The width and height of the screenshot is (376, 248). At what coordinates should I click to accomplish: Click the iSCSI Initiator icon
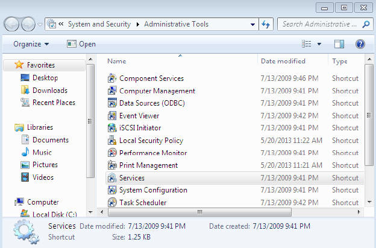point(111,128)
